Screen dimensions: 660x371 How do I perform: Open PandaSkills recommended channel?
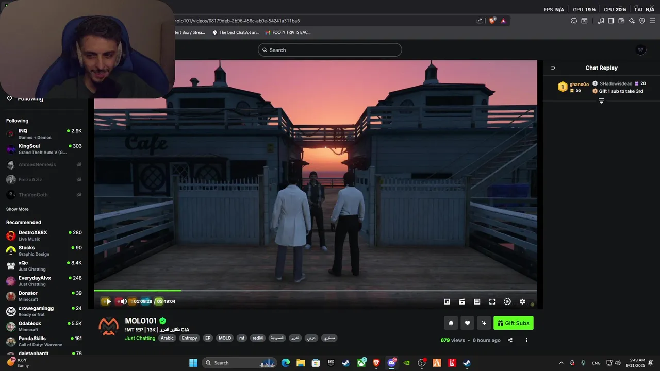(x=44, y=341)
